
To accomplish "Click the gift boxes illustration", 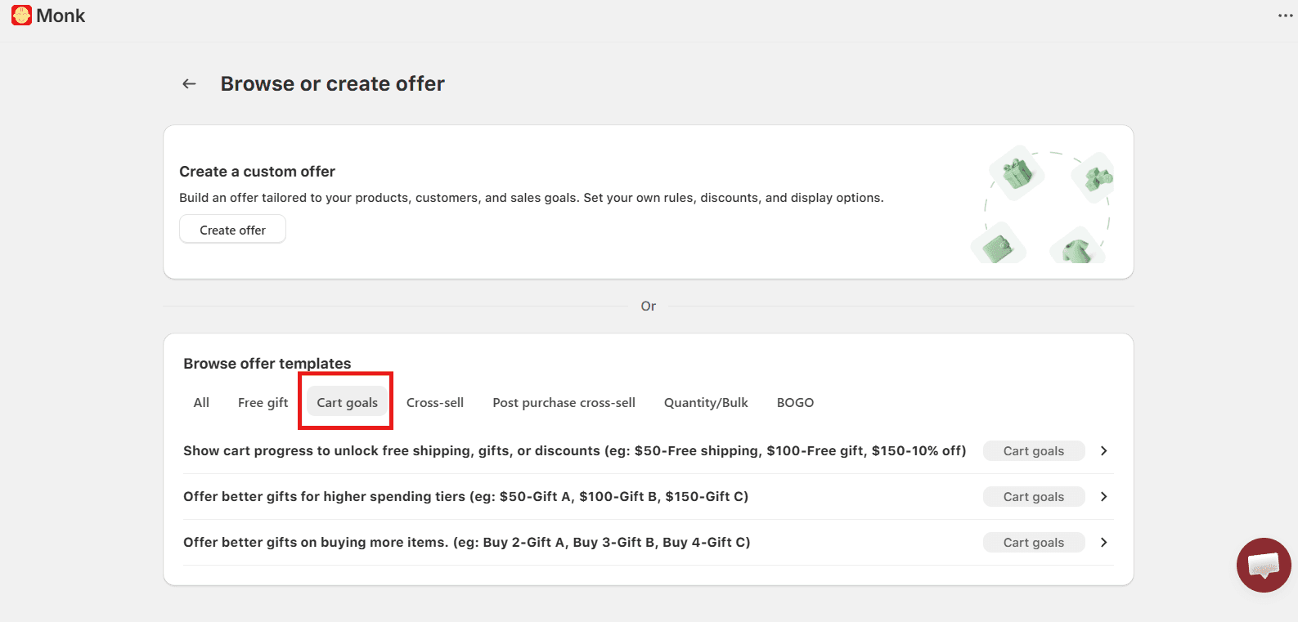I will click(1042, 204).
